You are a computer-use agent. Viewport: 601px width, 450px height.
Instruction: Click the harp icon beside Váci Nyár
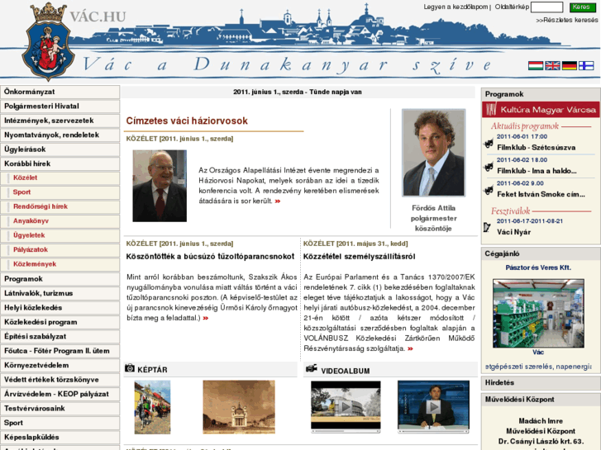pos(487,228)
